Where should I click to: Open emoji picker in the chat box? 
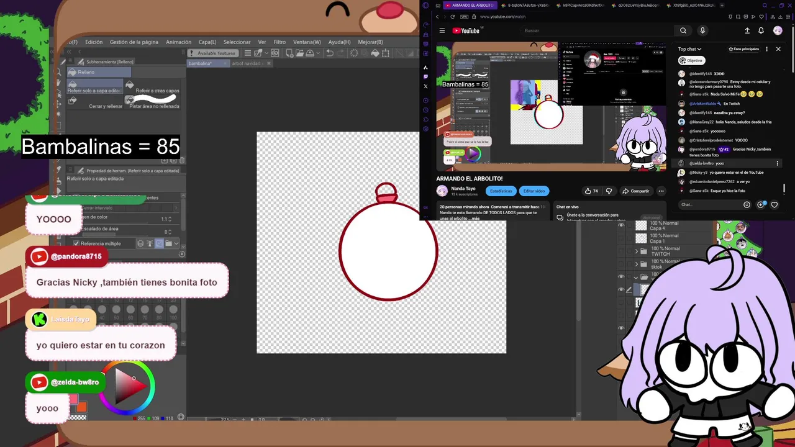coord(747,204)
